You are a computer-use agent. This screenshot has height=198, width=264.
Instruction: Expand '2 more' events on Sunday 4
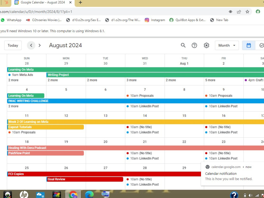pyautogui.click(x=13, y=106)
